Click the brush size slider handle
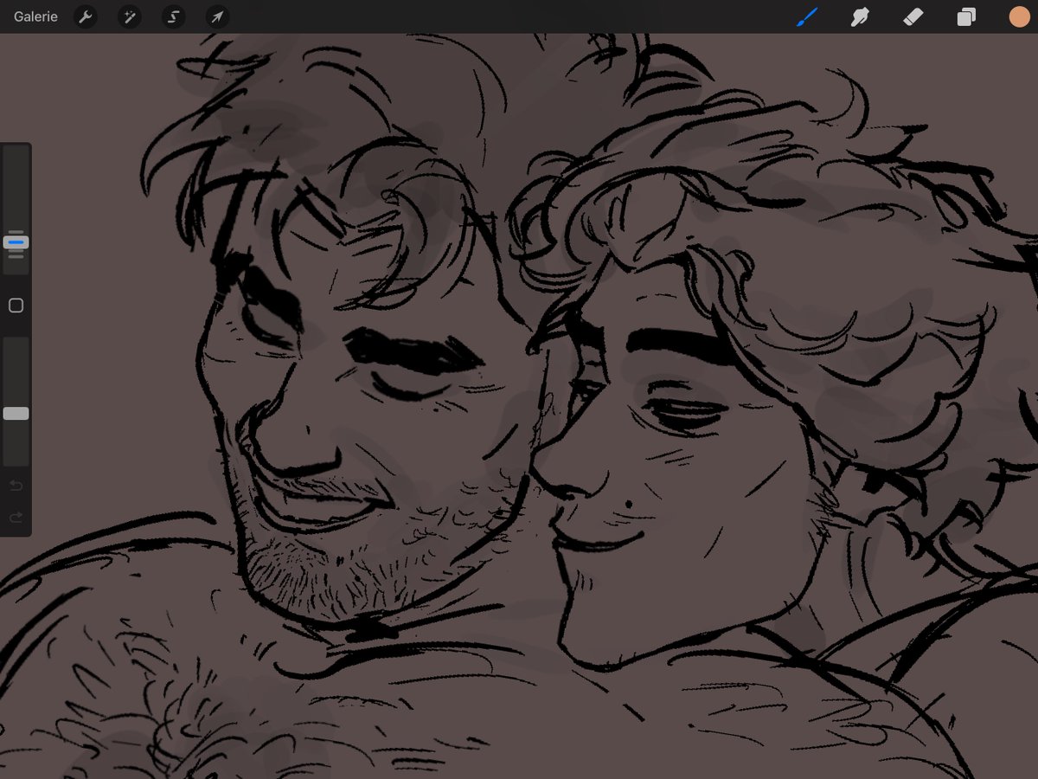Viewport: 1038px width, 779px height. tap(16, 242)
